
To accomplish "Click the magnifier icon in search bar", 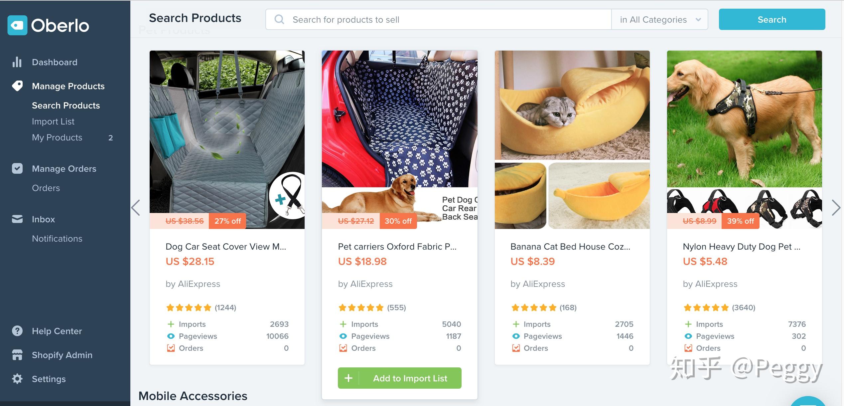I will click(x=279, y=19).
